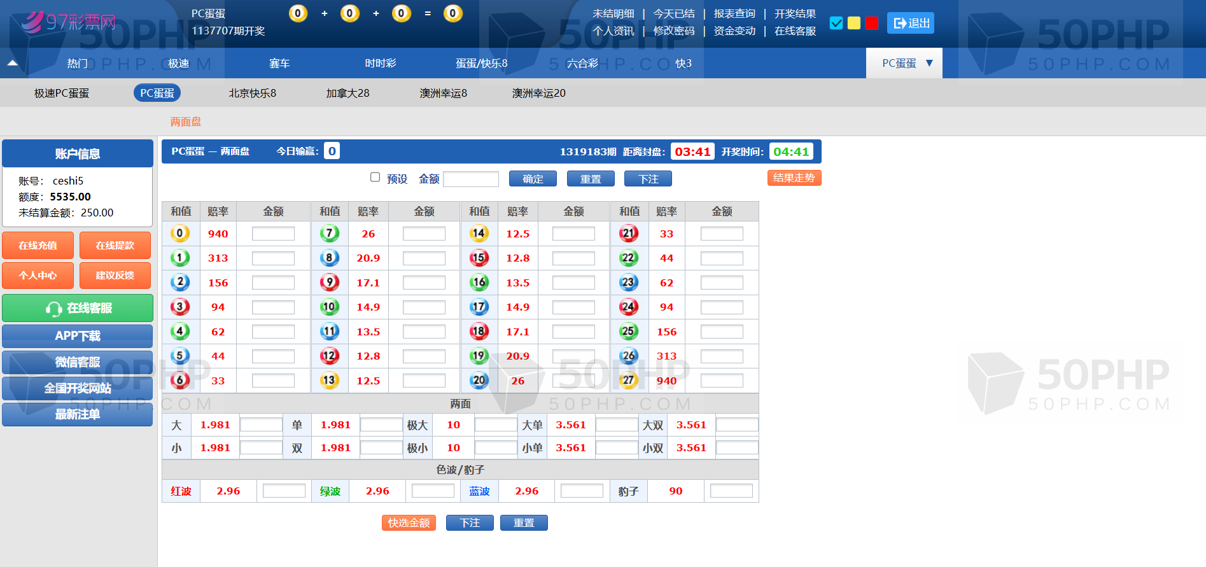1206x567 pixels.
Task: Click the 金额 preset amount input field
Action: click(x=471, y=179)
